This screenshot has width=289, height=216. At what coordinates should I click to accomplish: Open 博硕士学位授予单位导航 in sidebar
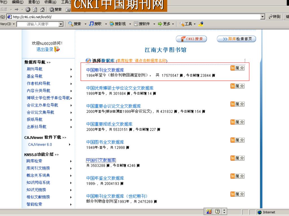(x=48, y=98)
